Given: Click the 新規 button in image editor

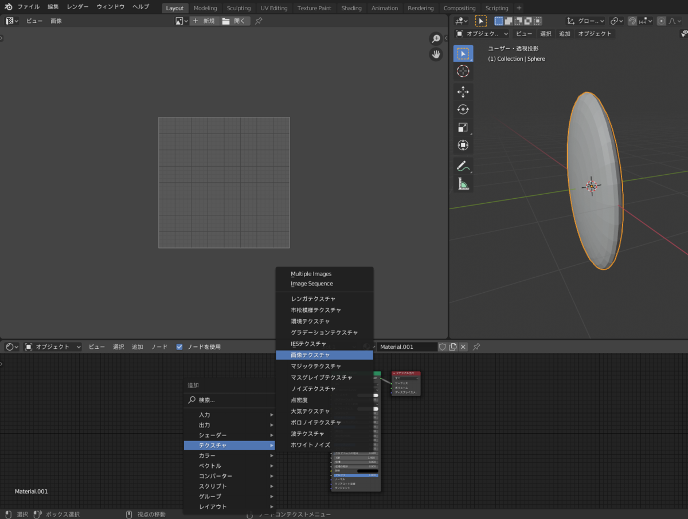Looking at the screenshot, I should [x=204, y=21].
